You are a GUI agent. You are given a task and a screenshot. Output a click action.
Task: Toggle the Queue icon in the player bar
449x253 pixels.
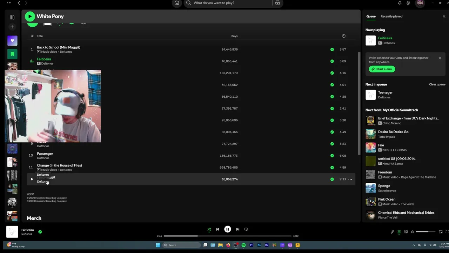tap(399, 232)
